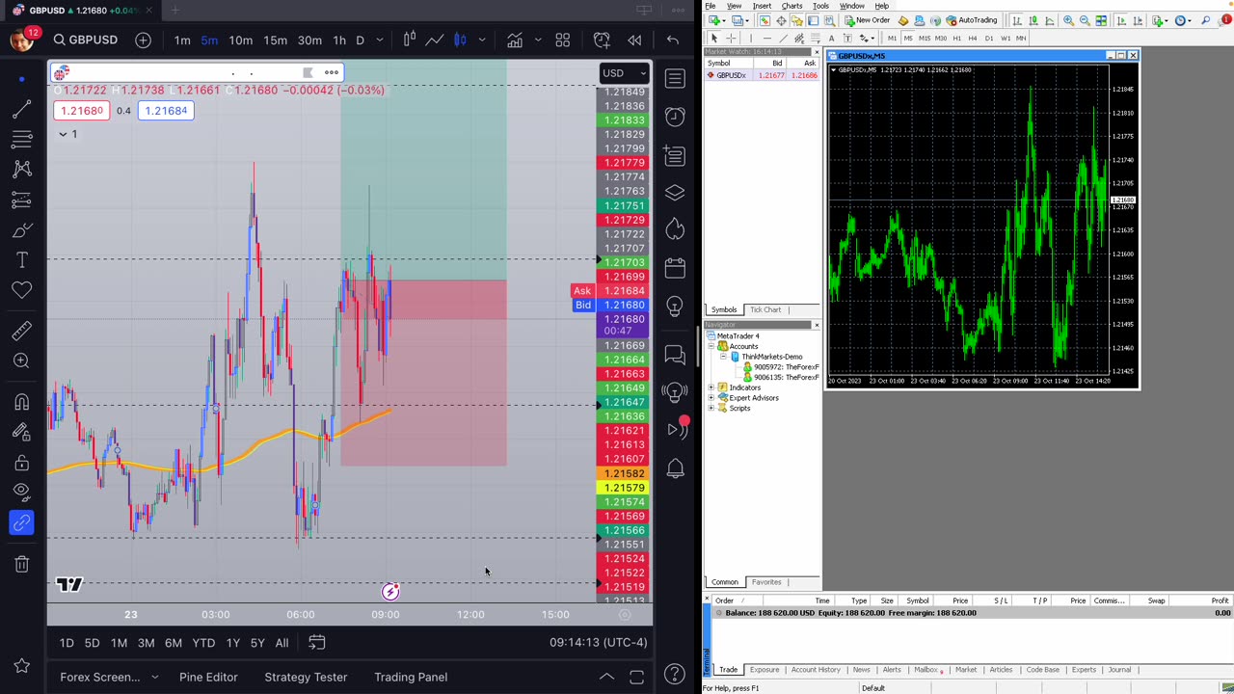Select the text tool T in drawing sidebar

click(x=21, y=260)
